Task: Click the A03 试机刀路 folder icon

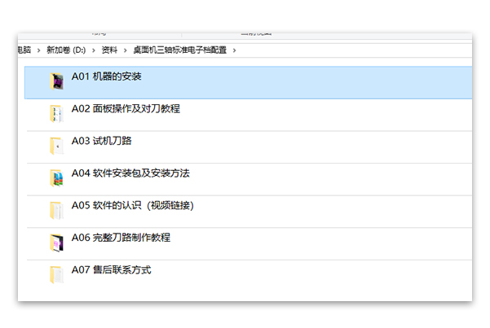Action: click(x=57, y=146)
